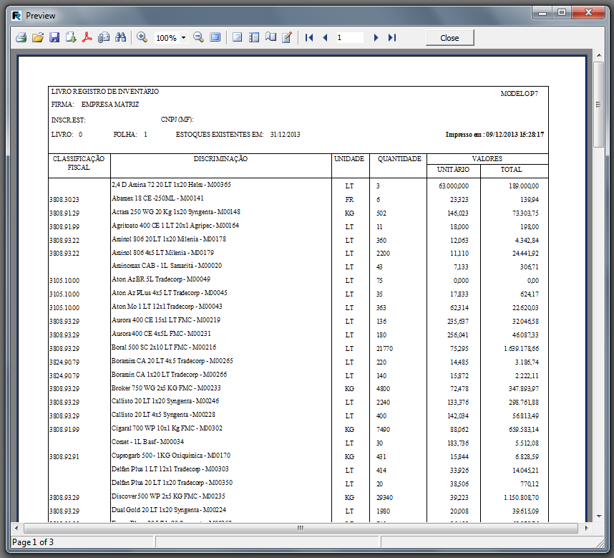Screen dimensions: 614x558
Task: Export the report via the Export icon
Action: point(71,38)
